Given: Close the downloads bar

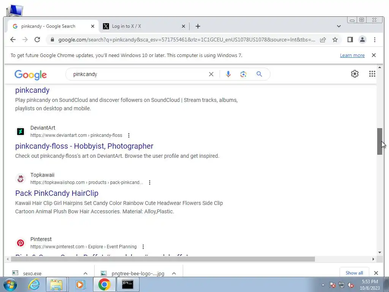Looking at the screenshot, I should point(376,273).
